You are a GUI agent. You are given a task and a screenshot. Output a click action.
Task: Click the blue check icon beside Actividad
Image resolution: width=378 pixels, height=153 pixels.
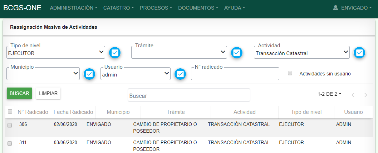[x=359, y=53]
